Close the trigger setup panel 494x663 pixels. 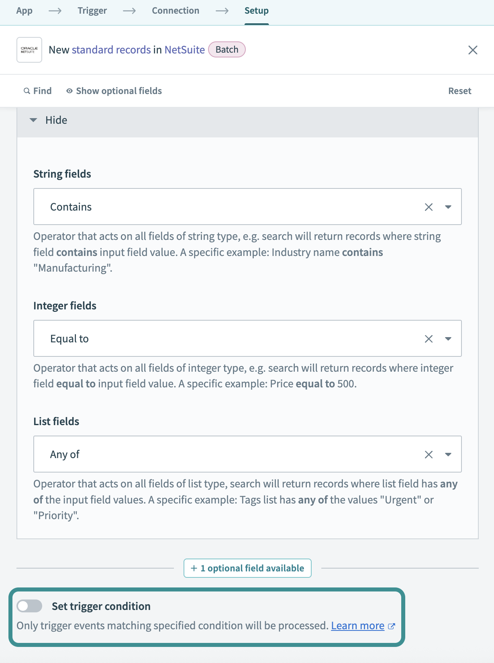pyautogui.click(x=473, y=50)
